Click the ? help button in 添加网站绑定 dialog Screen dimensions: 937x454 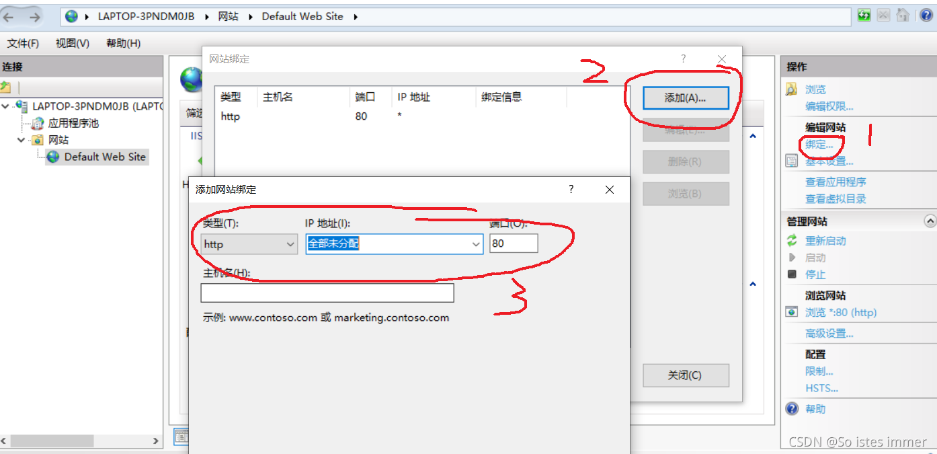(571, 190)
